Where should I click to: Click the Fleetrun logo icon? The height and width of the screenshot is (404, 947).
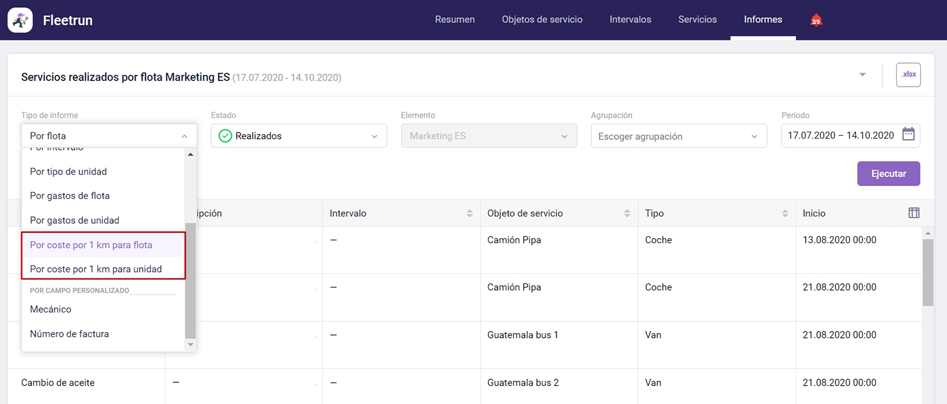(20, 21)
